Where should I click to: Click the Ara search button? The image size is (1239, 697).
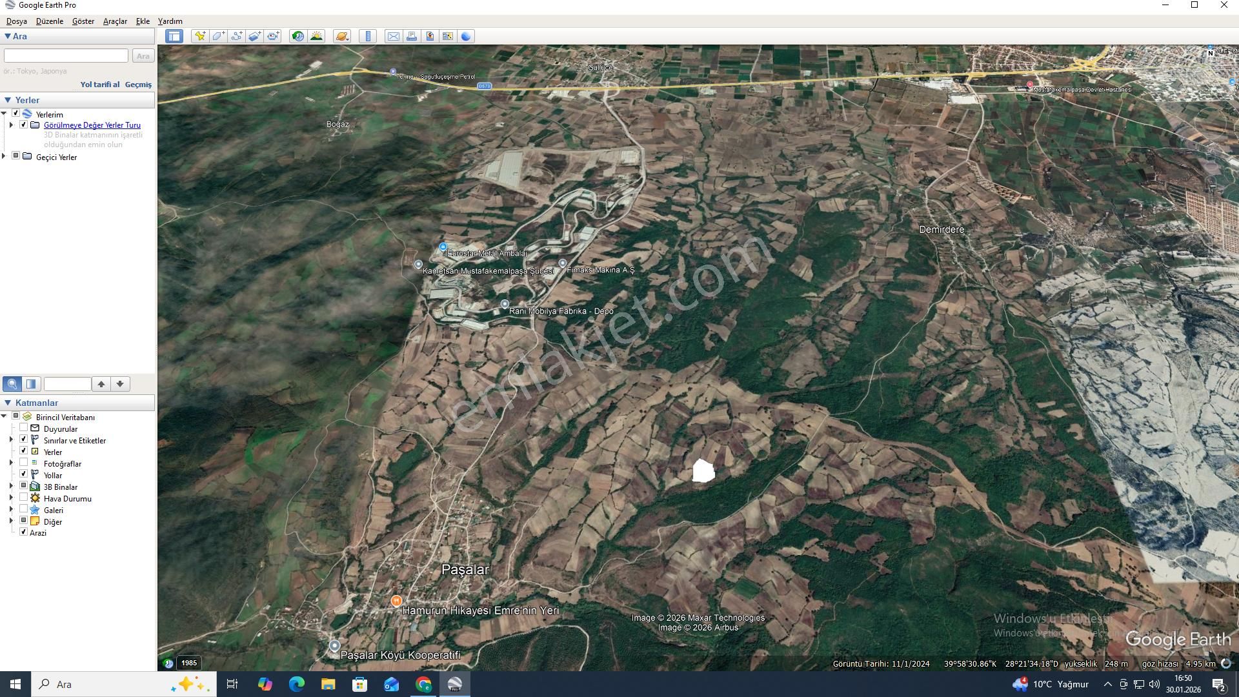143,56
